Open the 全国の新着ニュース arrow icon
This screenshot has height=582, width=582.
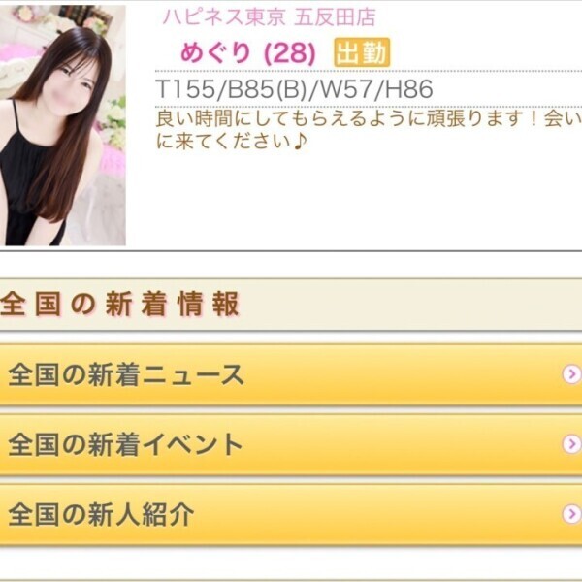571,374
